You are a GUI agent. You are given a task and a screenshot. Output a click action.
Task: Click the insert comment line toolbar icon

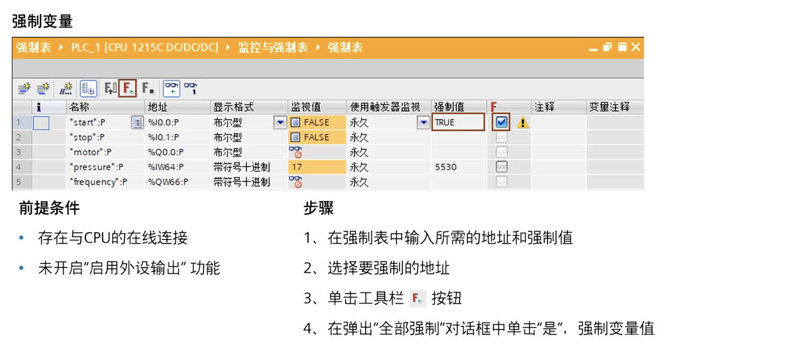pyautogui.click(x=66, y=89)
